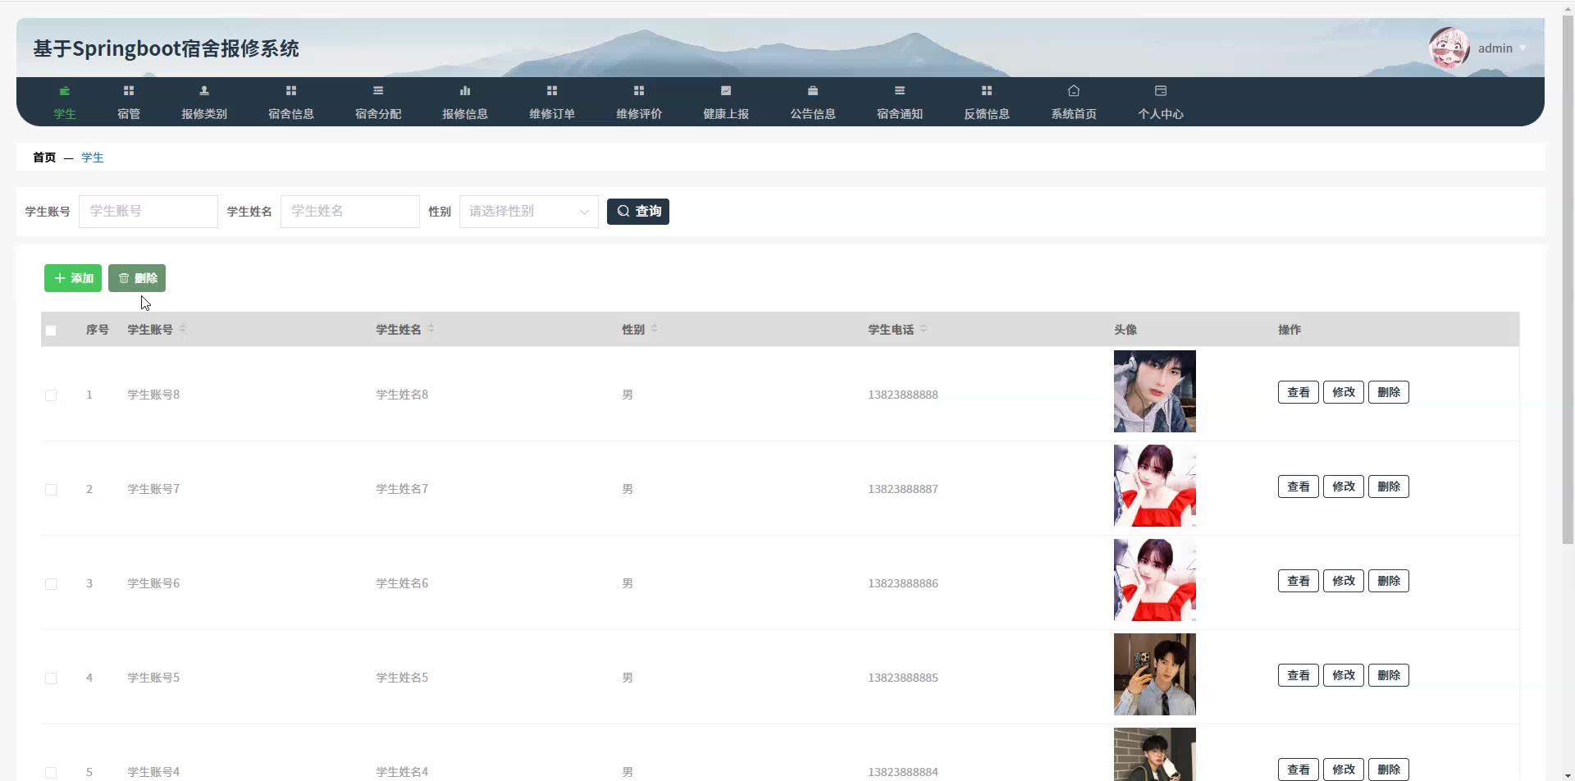The image size is (1575, 781).
Task: Click the 个人中心 card icon
Action: pos(1161,90)
